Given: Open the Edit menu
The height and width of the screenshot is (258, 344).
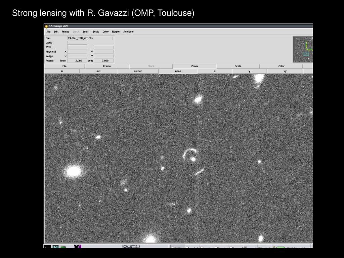Looking at the screenshot, I should pyautogui.click(x=56, y=32).
